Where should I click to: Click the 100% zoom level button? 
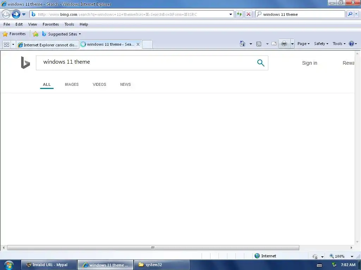pos(337,256)
